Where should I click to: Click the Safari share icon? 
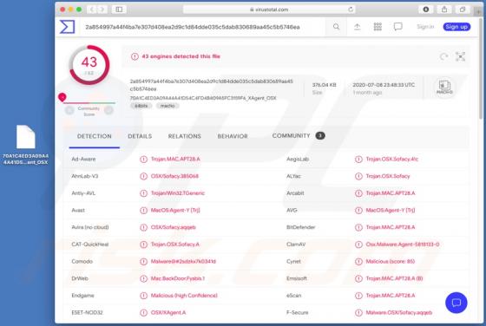[444, 10]
